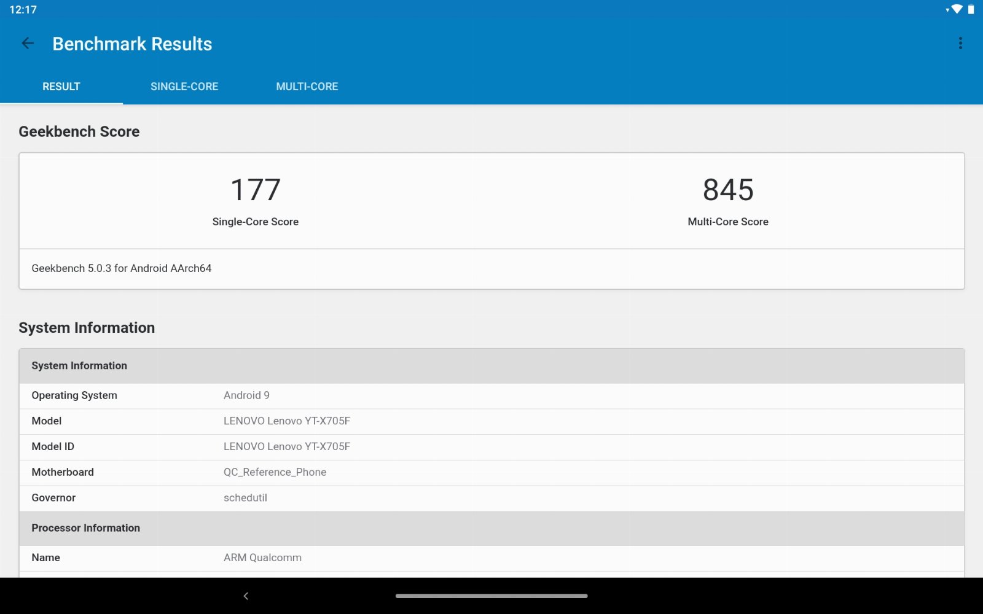Tap the back arrow in the header
The height and width of the screenshot is (614, 983).
point(28,43)
